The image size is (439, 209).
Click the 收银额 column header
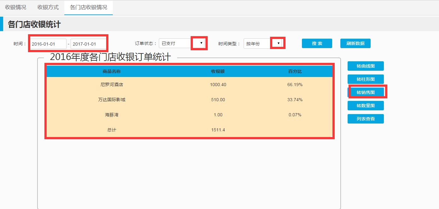(x=218, y=71)
